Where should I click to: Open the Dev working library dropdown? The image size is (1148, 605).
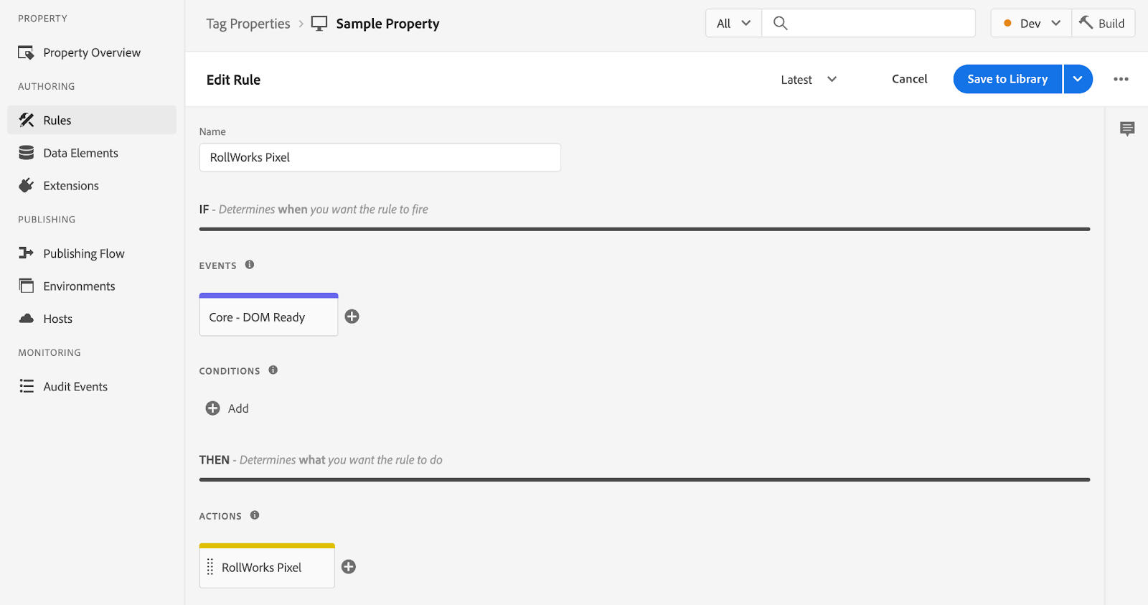coord(1031,23)
